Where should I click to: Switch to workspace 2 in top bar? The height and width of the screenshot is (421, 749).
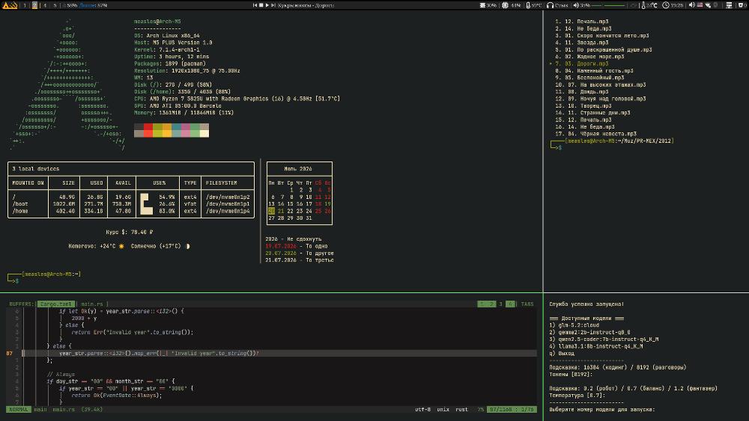pos(35,5)
